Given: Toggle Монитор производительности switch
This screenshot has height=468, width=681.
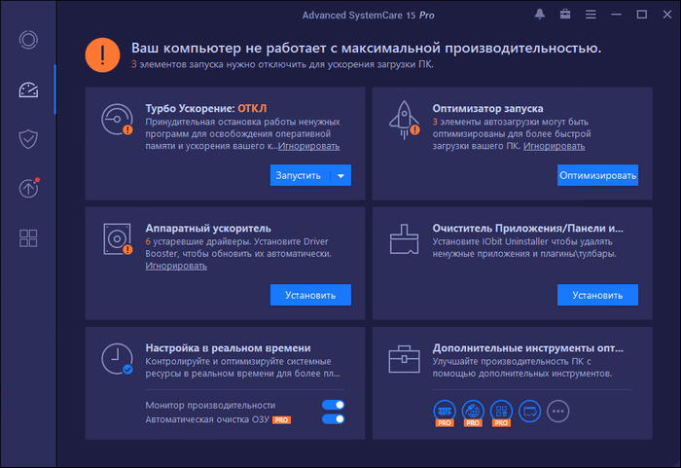Looking at the screenshot, I should (333, 405).
